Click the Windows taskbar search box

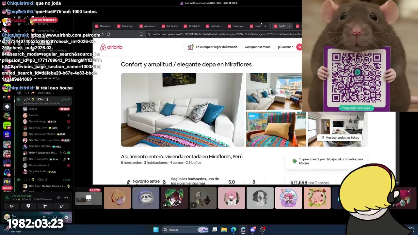click(x=186, y=230)
